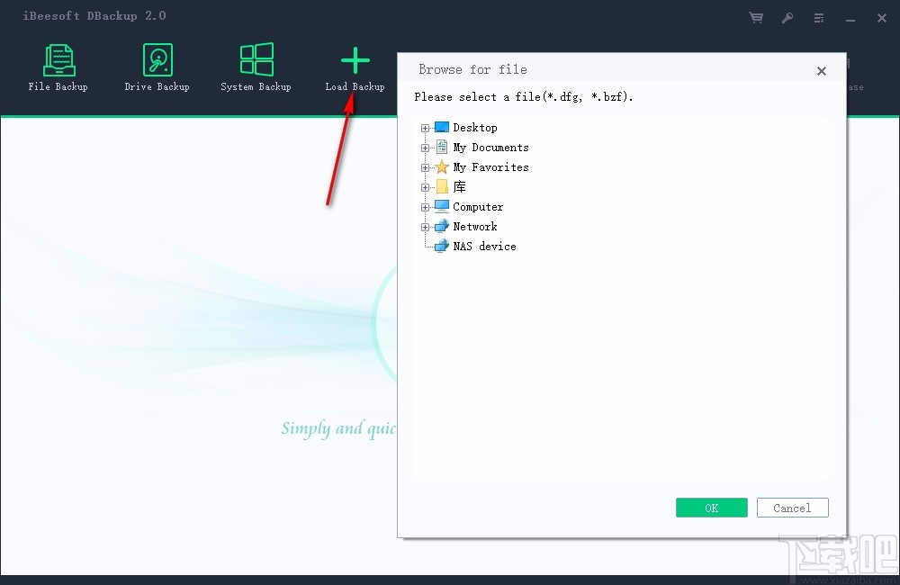
Task: Open the System Backup tool
Action: point(256,67)
